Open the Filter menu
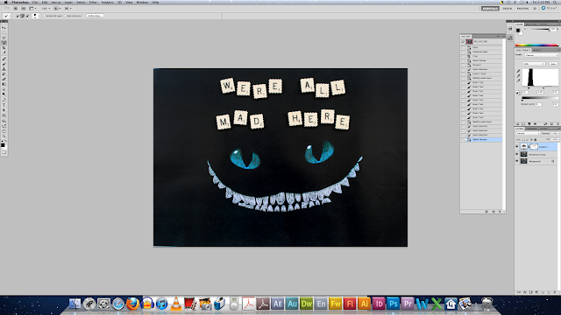The height and width of the screenshot is (315, 561). point(93,3)
